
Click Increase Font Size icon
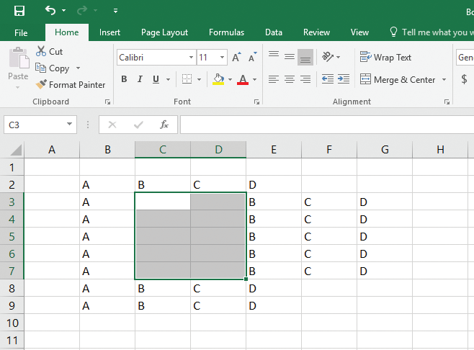236,57
